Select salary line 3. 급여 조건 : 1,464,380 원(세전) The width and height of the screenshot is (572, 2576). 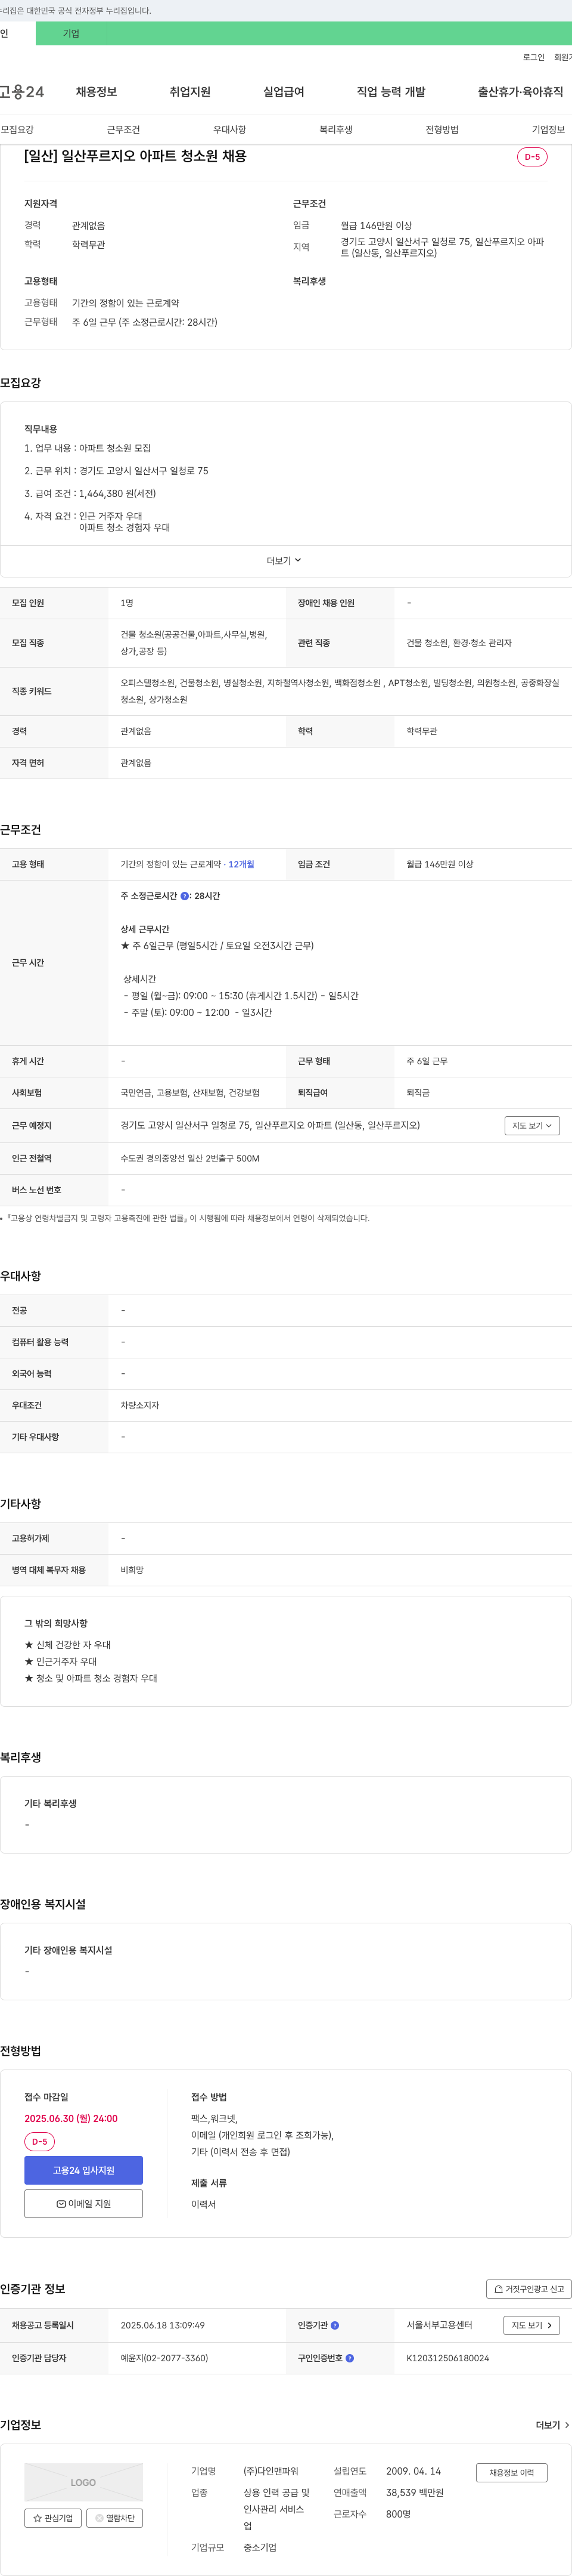coord(90,493)
